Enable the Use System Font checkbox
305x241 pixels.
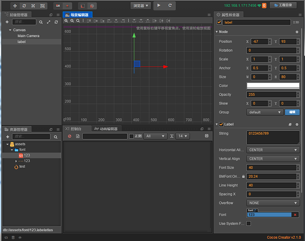pyautogui.click(x=249, y=224)
